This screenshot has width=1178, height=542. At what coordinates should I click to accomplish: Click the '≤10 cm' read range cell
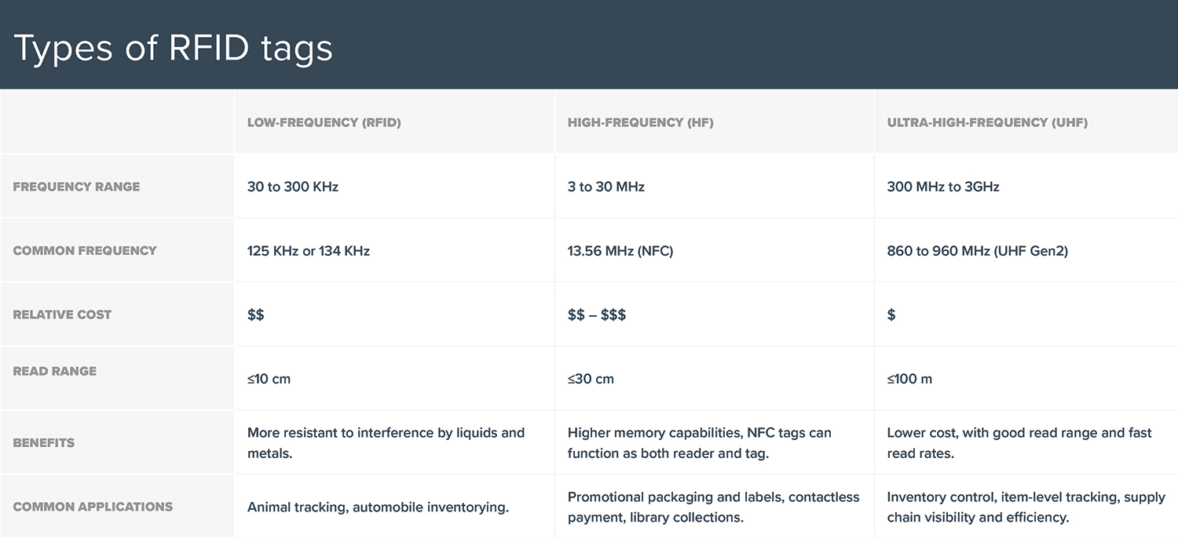[x=269, y=379]
